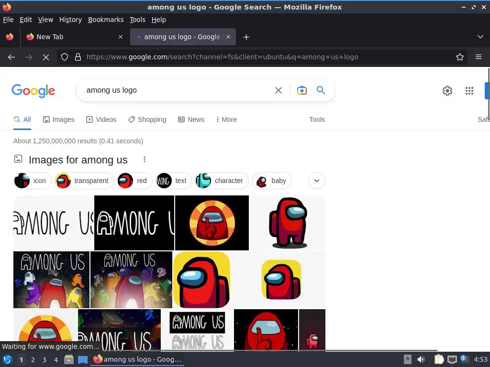Screen dimensions: 490x367
Task: Switch to workspace 4
Action: pos(56,360)
